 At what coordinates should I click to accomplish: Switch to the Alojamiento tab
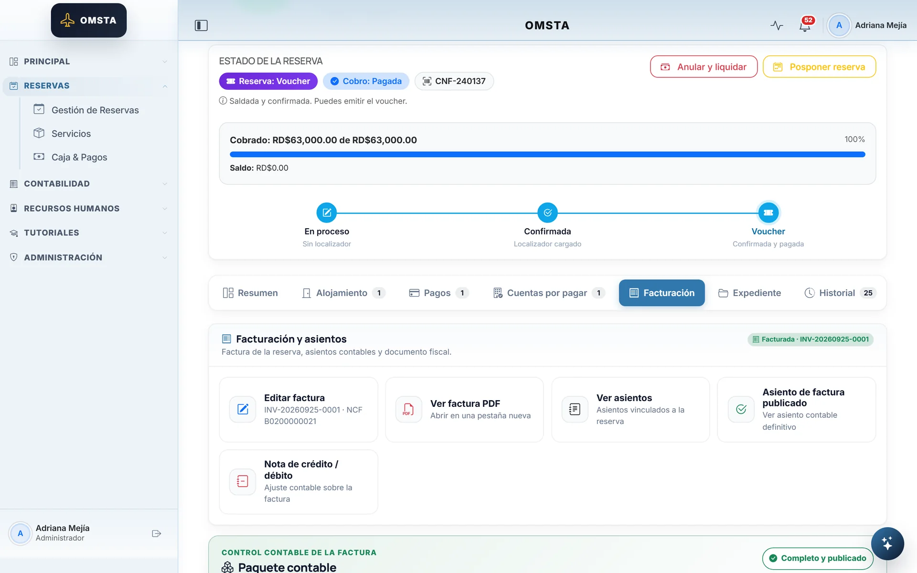pyautogui.click(x=343, y=293)
